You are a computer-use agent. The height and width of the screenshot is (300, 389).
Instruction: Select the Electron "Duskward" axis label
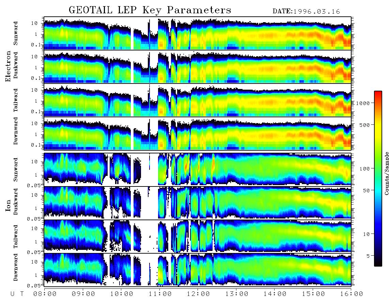click(16, 65)
